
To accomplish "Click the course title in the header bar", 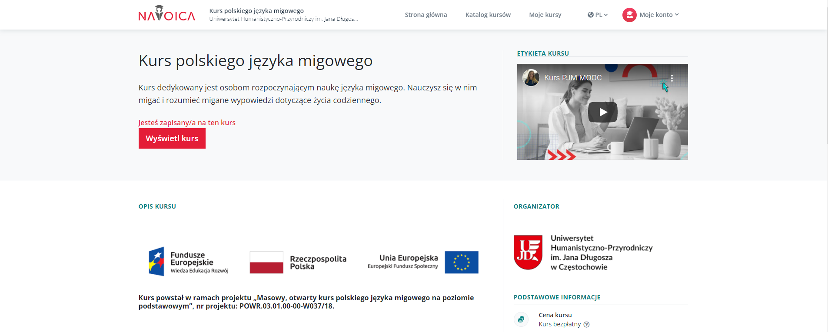I will 256,11.
